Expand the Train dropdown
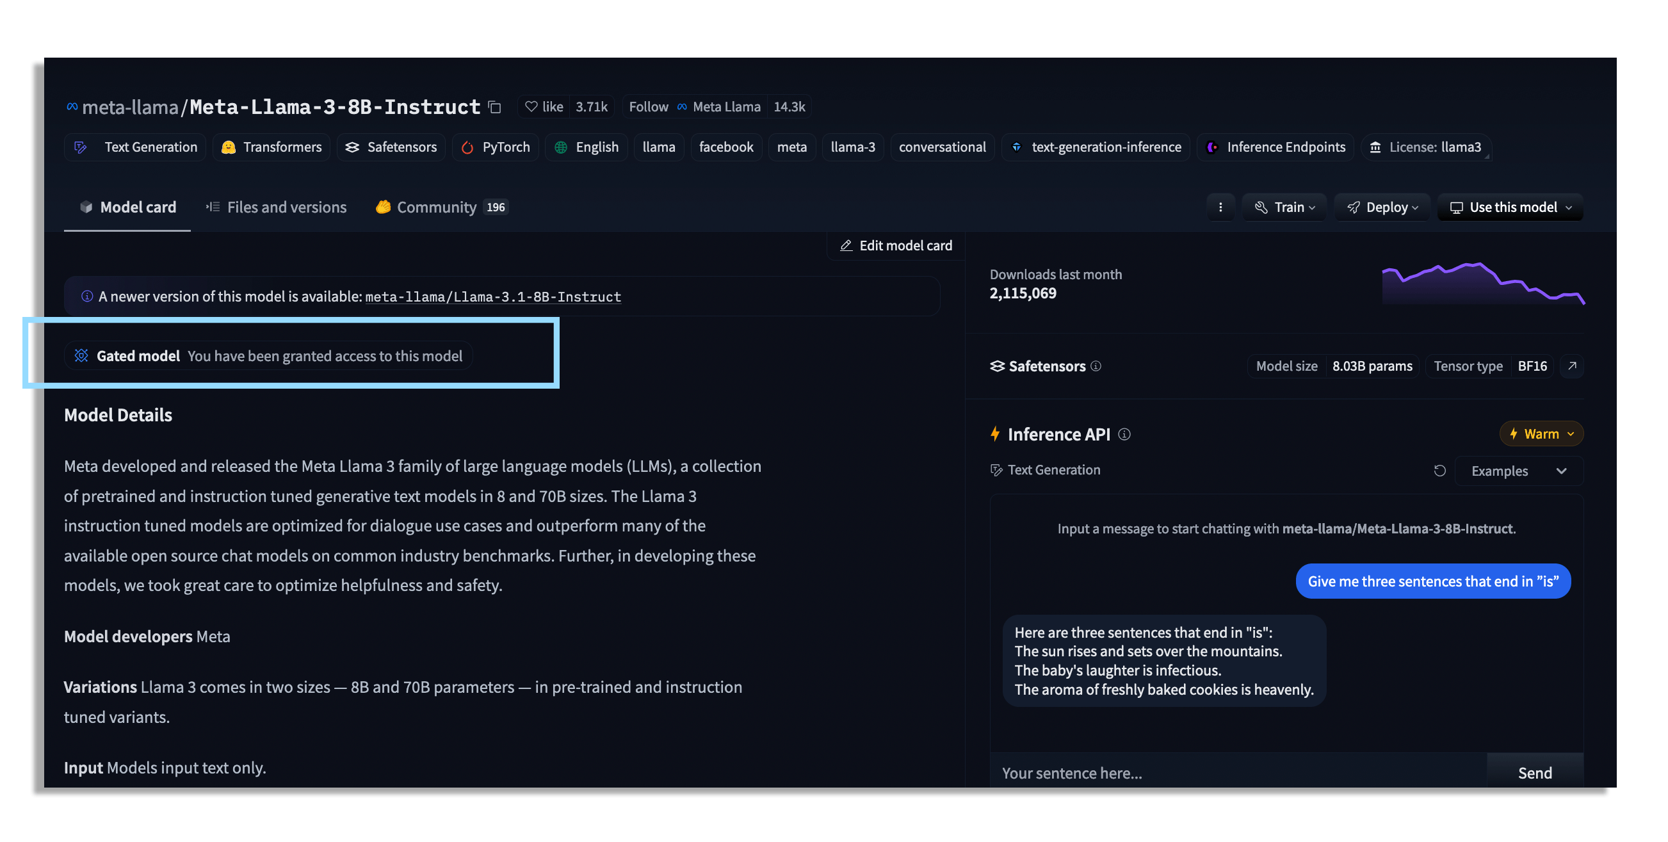 (1284, 207)
